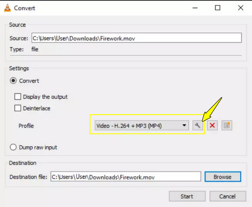
Task: Minimize the Convert window
Action: point(195,8)
